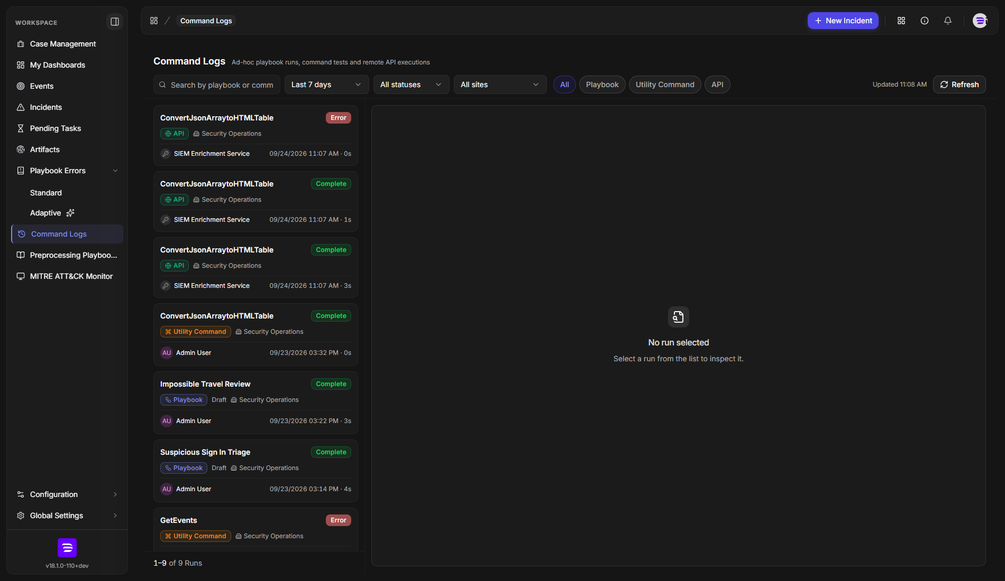This screenshot has height=581, width=1005.
Task: Expand Global Settings menu
Action: [x=67, y=516]
